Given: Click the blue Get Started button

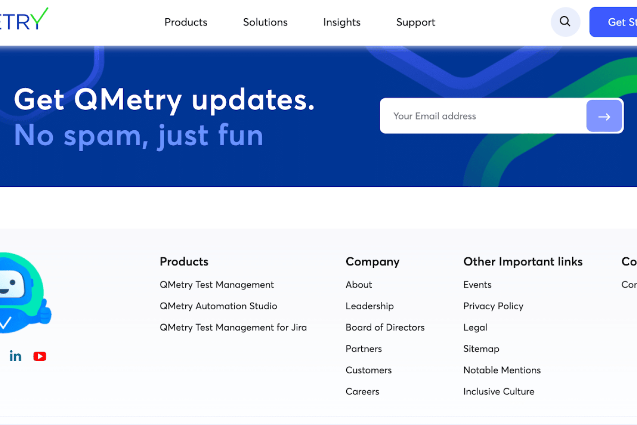Looking at the screenshot, I should [x=613, y=22].
